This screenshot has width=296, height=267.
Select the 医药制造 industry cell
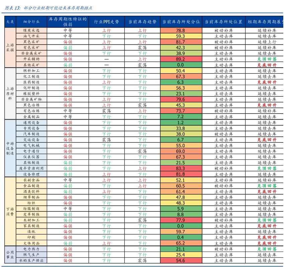tap(31, 82)
